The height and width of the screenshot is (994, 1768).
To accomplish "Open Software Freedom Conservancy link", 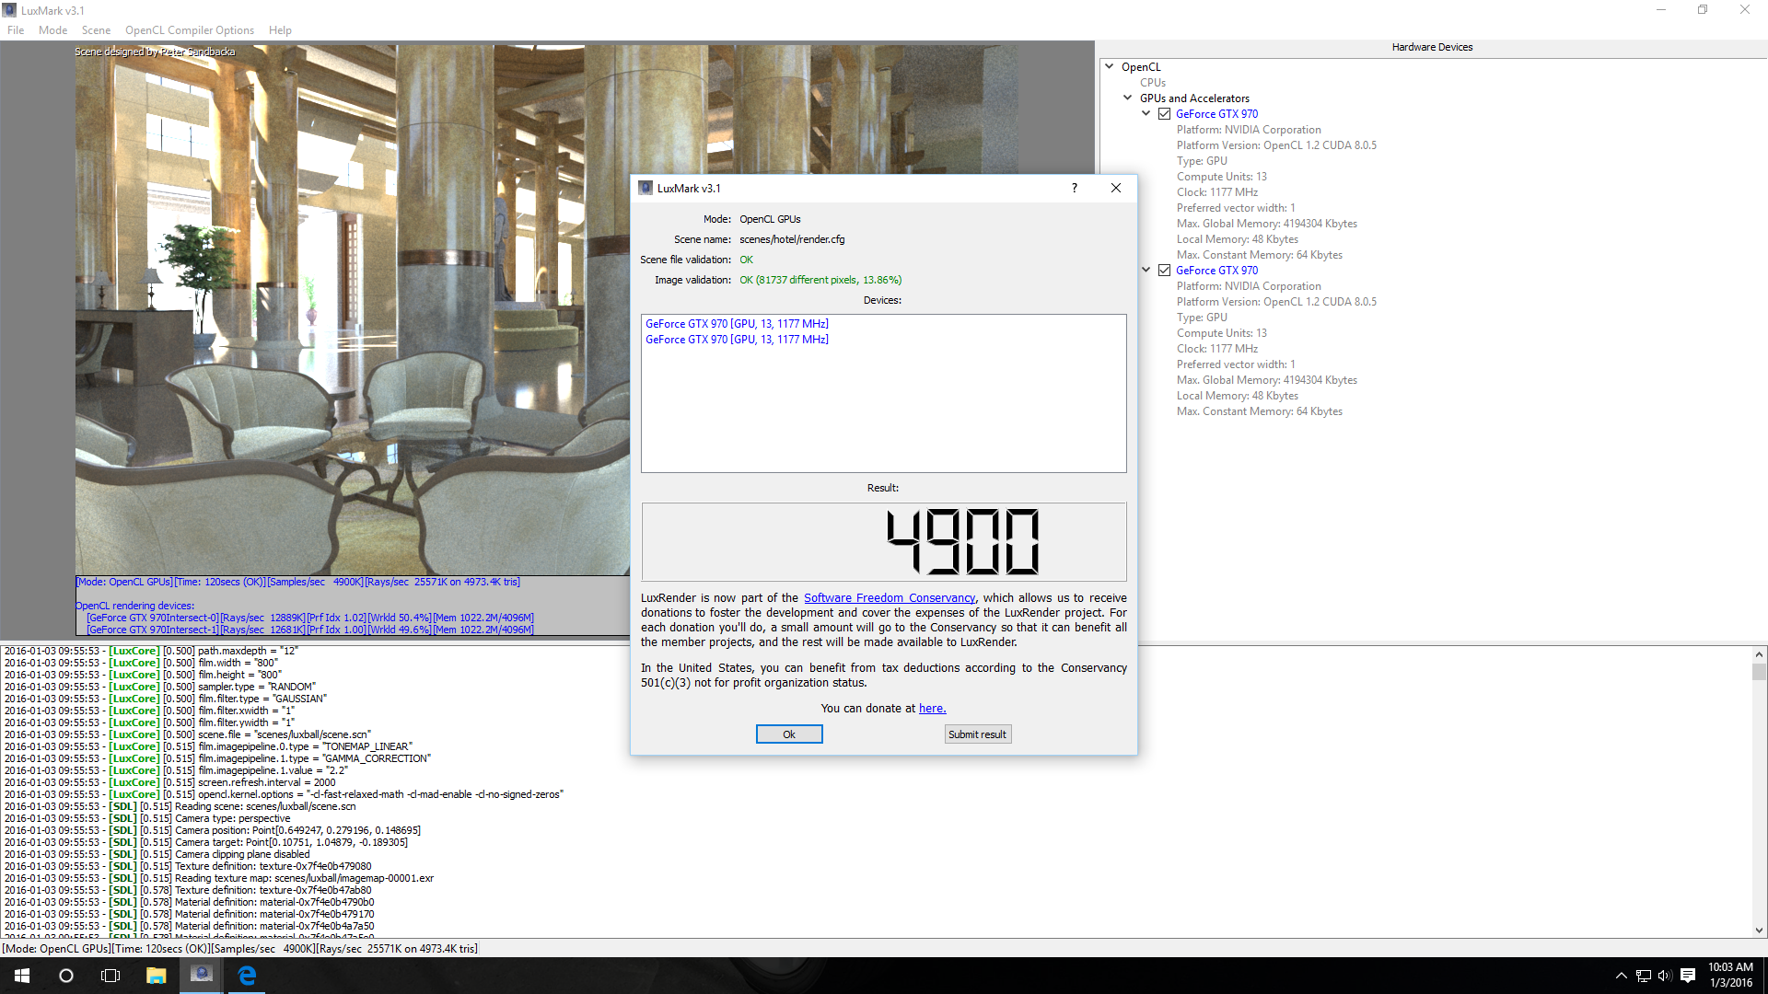I will click(x=889, y=598).
